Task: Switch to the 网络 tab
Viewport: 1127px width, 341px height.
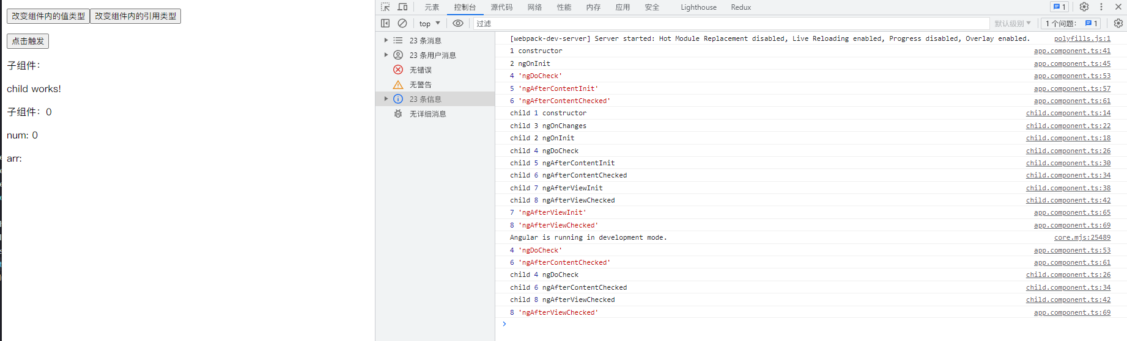Action: pyautogui.click(x=534, y=7)
